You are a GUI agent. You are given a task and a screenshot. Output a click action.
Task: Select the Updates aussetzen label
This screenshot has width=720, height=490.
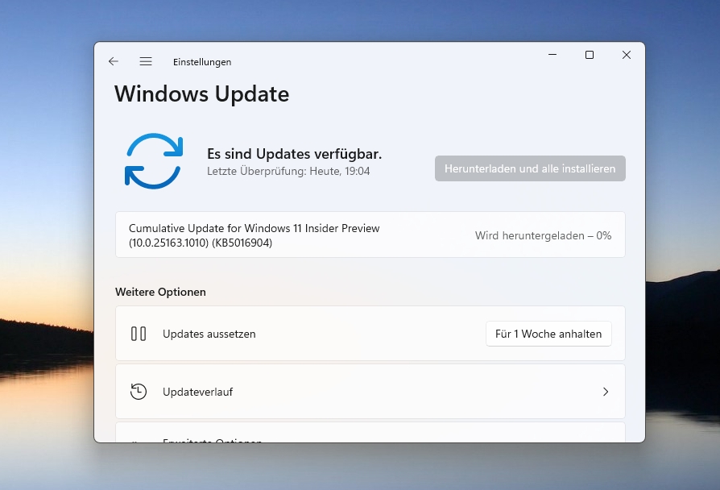click(209, 334)
